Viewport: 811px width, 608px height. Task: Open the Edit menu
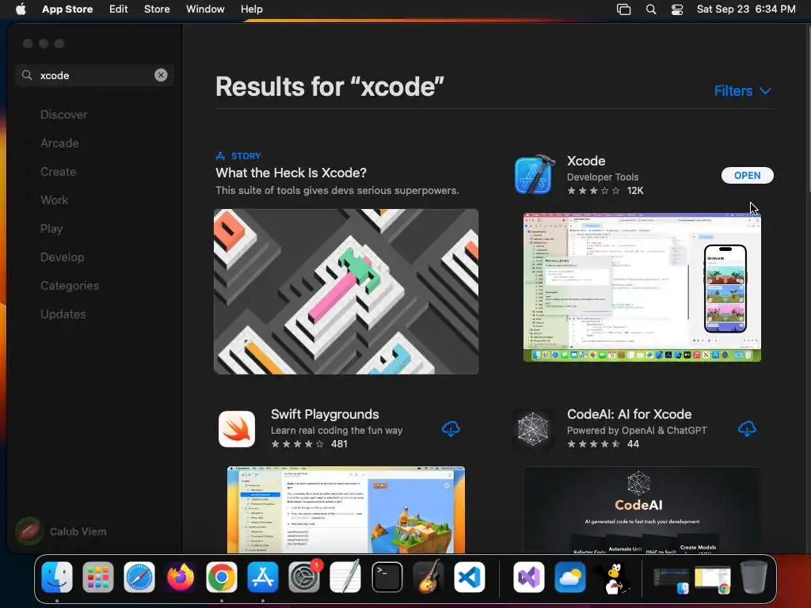[x=119, y=9]
